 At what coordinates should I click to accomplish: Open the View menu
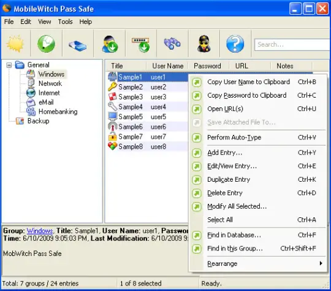45,21
